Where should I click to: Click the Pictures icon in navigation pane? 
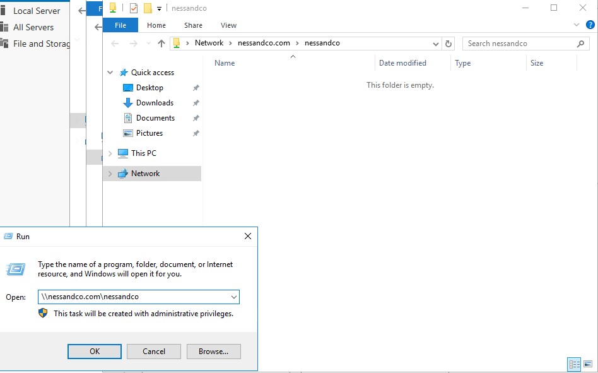pyautogui.click(x=128, y=133)
